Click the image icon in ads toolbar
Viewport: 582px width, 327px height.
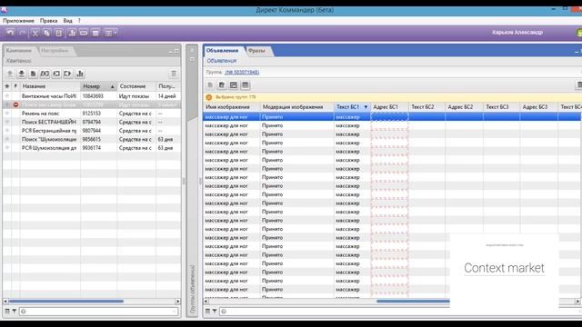234,85
